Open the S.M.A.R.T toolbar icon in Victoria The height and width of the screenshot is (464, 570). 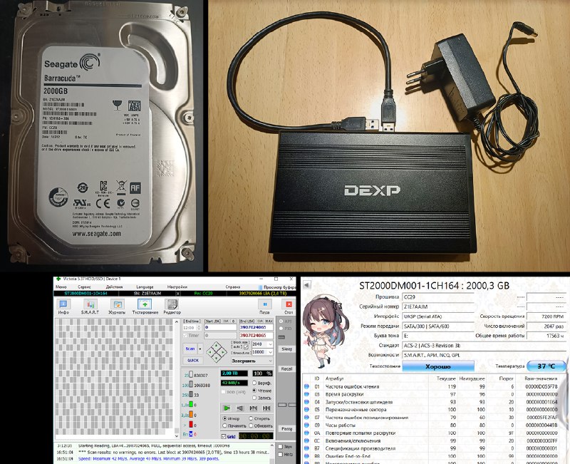pos(90,304)
